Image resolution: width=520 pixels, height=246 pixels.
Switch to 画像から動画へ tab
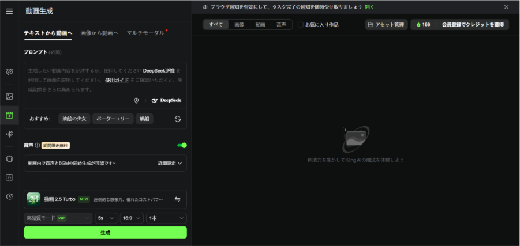pyautogui.click(x=99, y=33)
